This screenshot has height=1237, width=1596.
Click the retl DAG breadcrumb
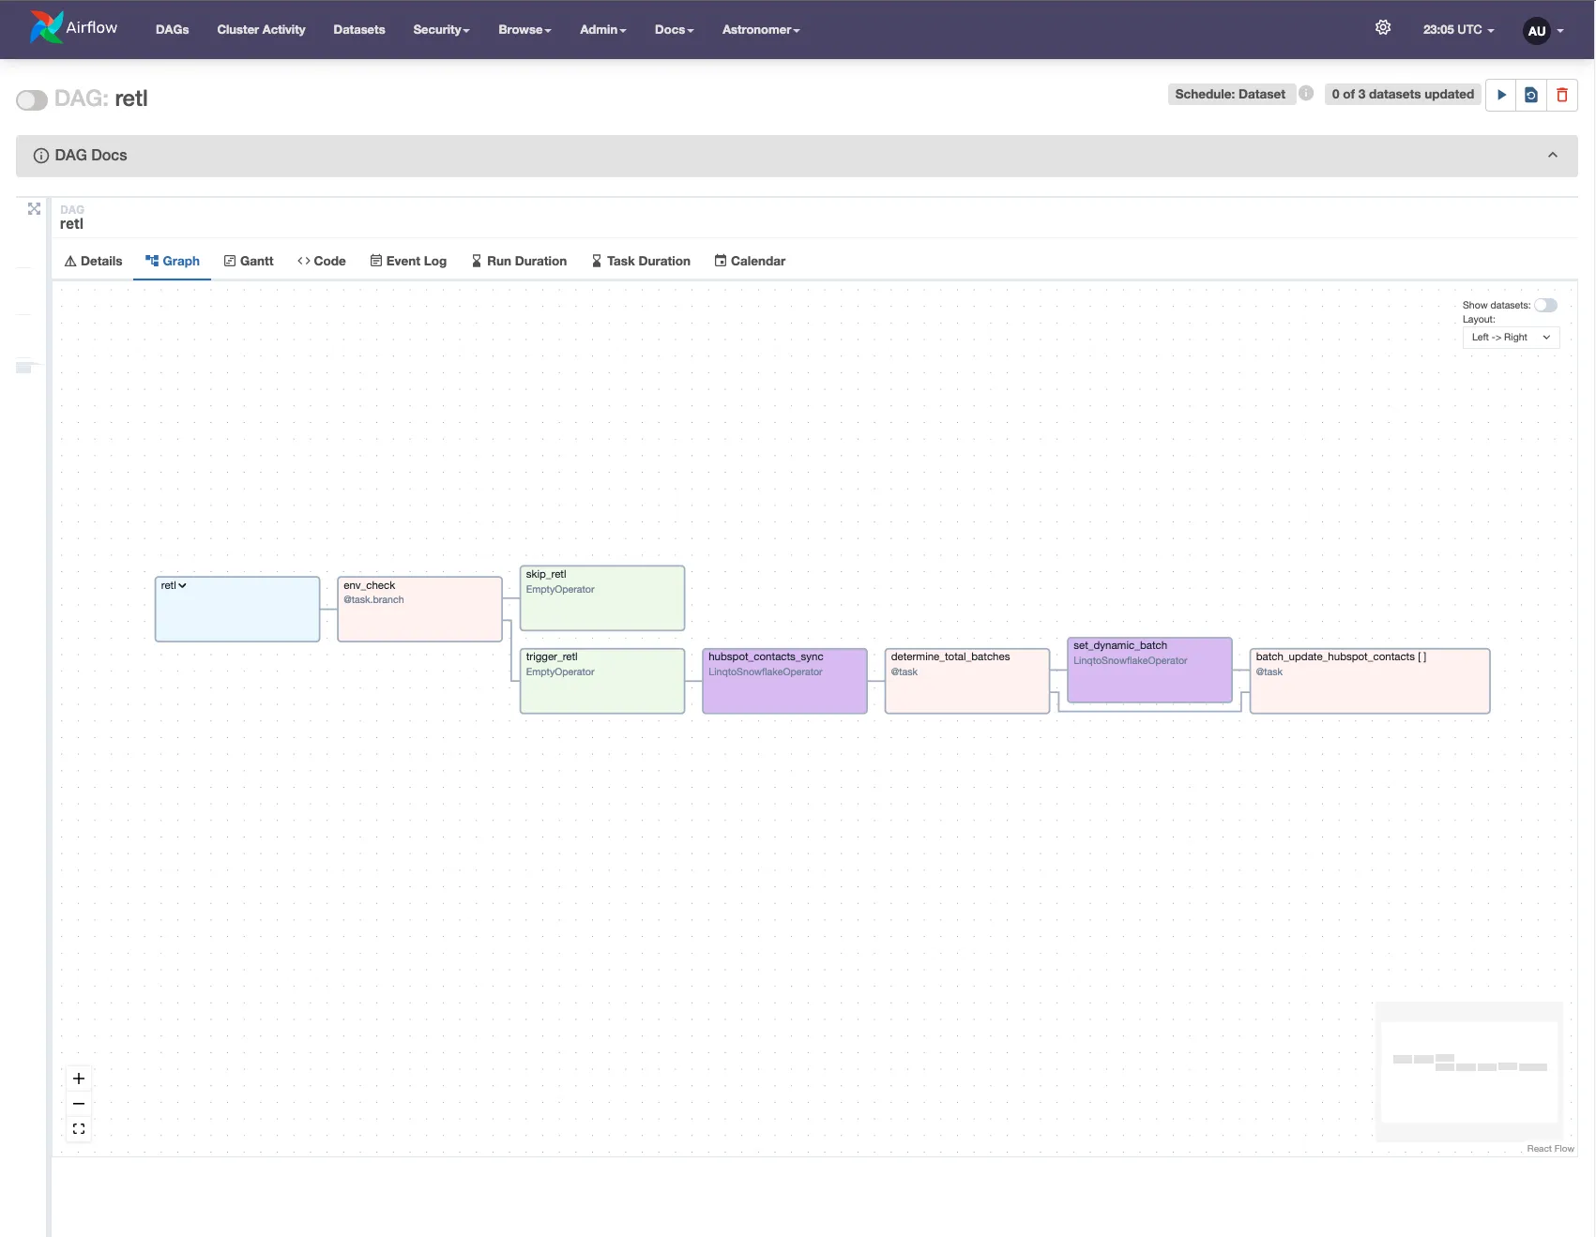(x=71, y=223)
